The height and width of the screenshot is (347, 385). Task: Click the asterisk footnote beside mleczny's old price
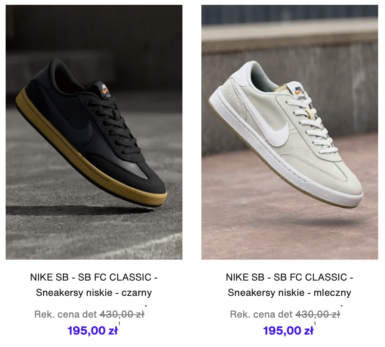pyautogui.click(x=342, y=306)
